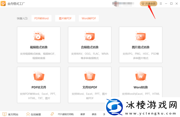Screen dimensions: 180x117
Task: Open the PDF虚拟打印机 link
Action: (66, 114)
